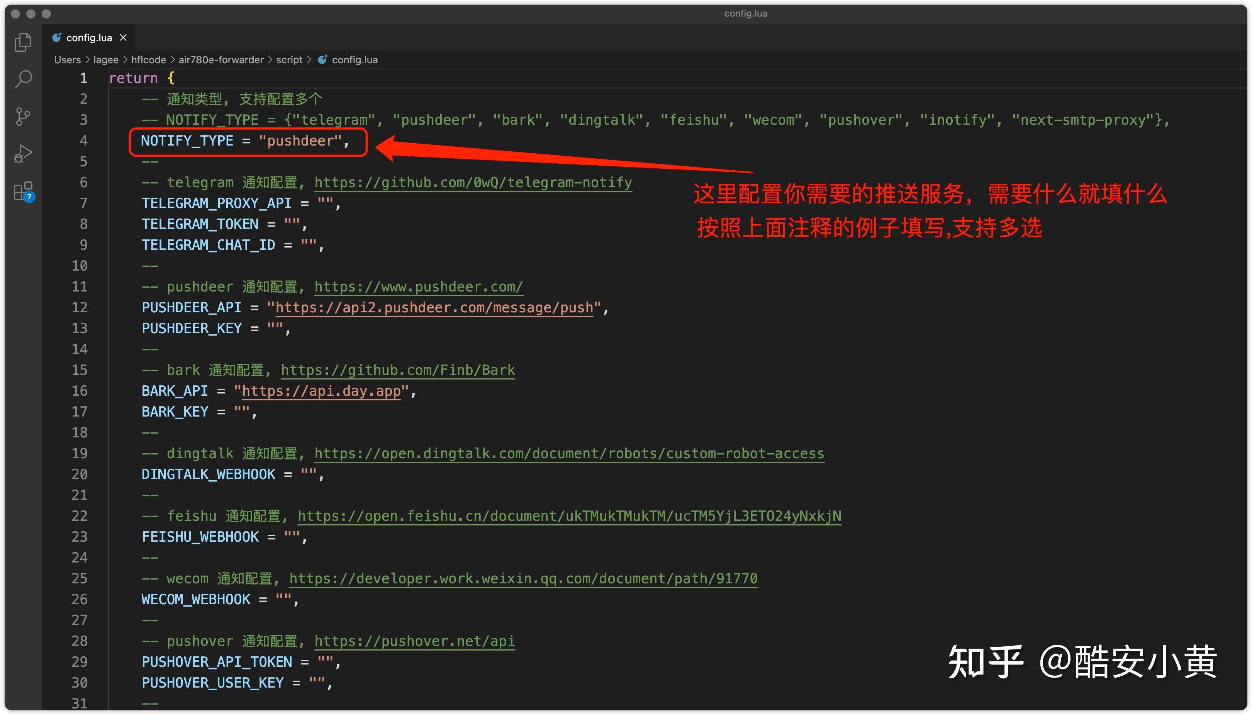Click line number 4 in the gutter
This screenshot has height=715, width=1252.
coord(84,141)
